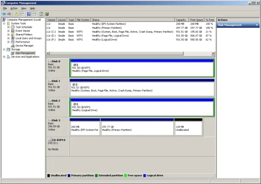Open the File menu

[5, 8]
